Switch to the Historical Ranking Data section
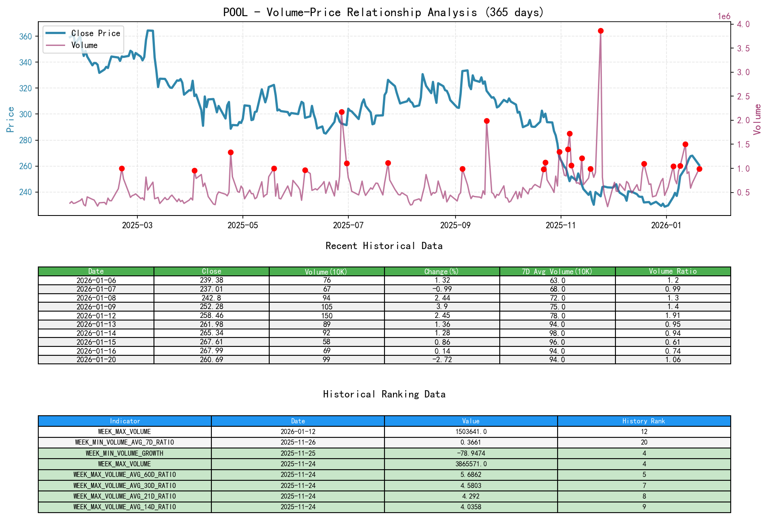769x519 pixels. 384,394
